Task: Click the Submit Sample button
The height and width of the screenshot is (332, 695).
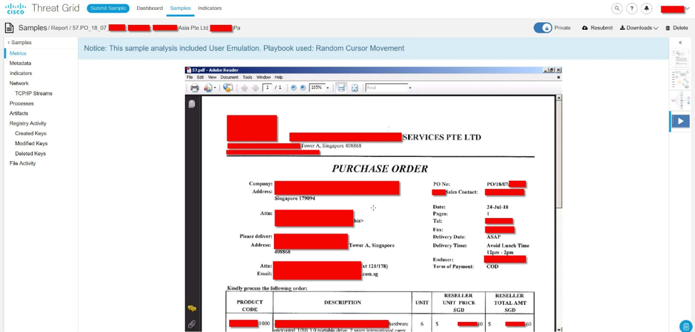Action: (x=108, y=9)
